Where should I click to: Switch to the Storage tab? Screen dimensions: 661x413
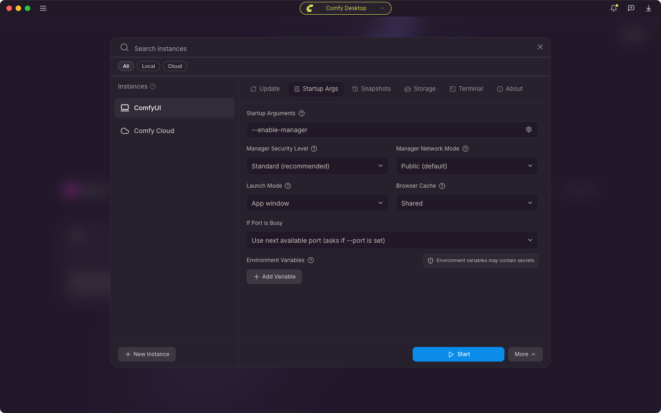coord(420,89)
